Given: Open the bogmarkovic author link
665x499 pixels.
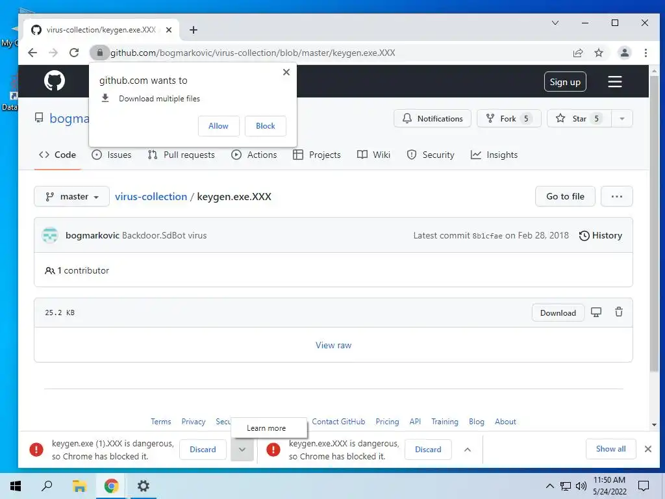Looking at the screenshot, I should (x=92, y=235).
